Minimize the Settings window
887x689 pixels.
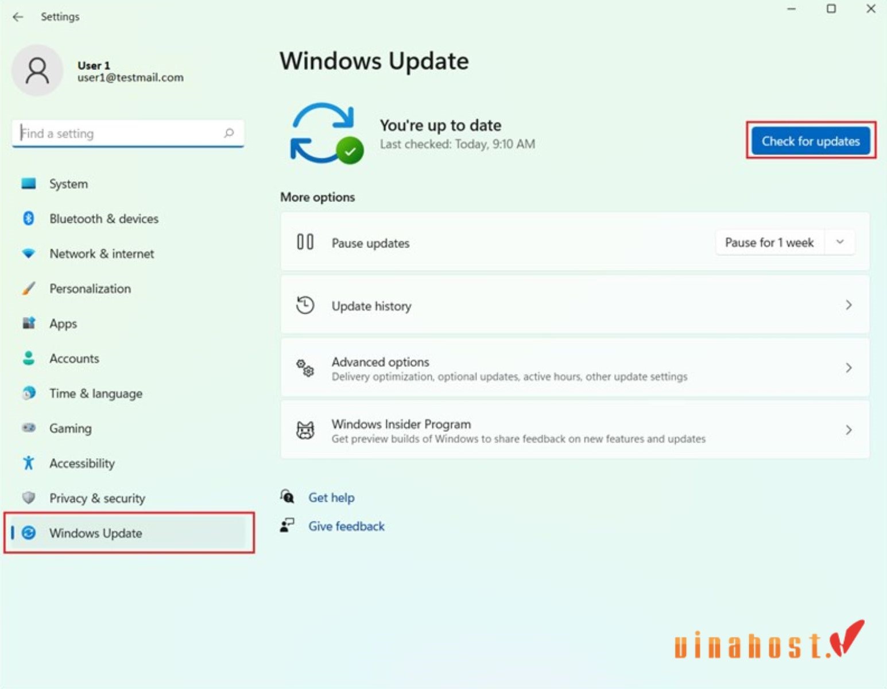coord(791,9)
